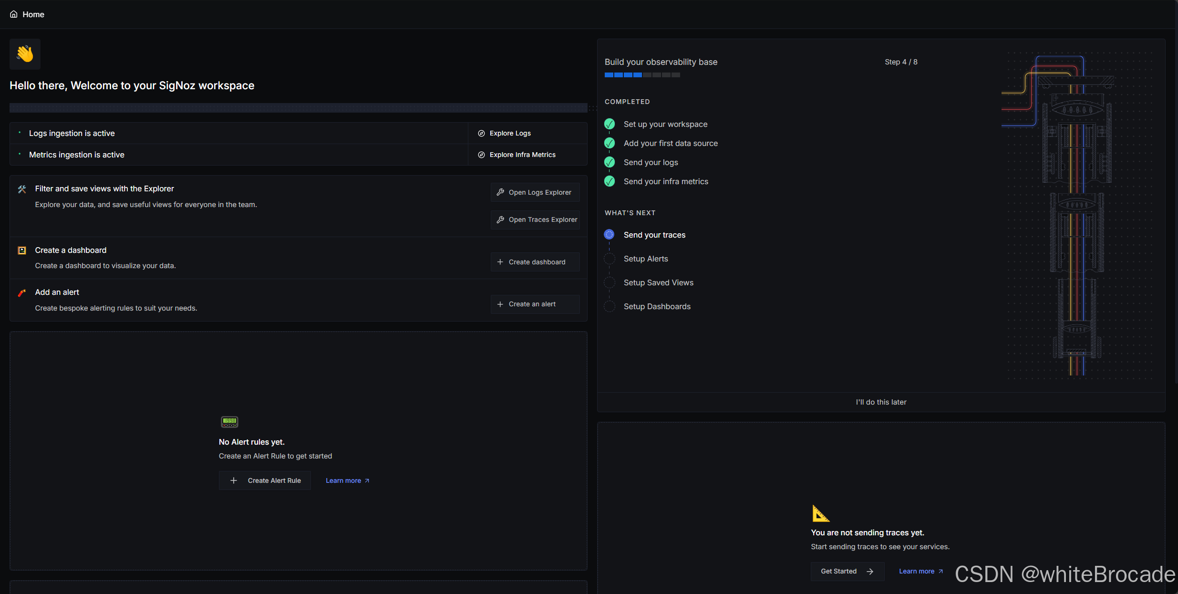The width and height of the screenshot is (1178, 594).
Task: Click Create dashboard button
Action: pos(535,262)
